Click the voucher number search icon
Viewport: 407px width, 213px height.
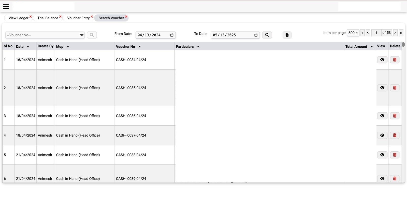click(92, 35)
